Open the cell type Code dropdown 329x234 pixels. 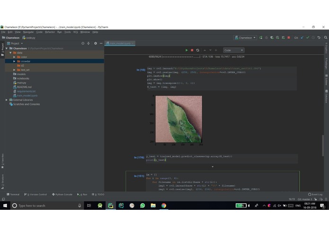(233, 50)
